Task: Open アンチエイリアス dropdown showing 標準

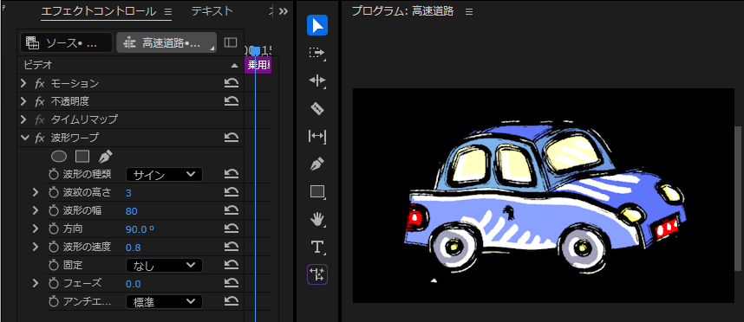Action: point(164,301)
